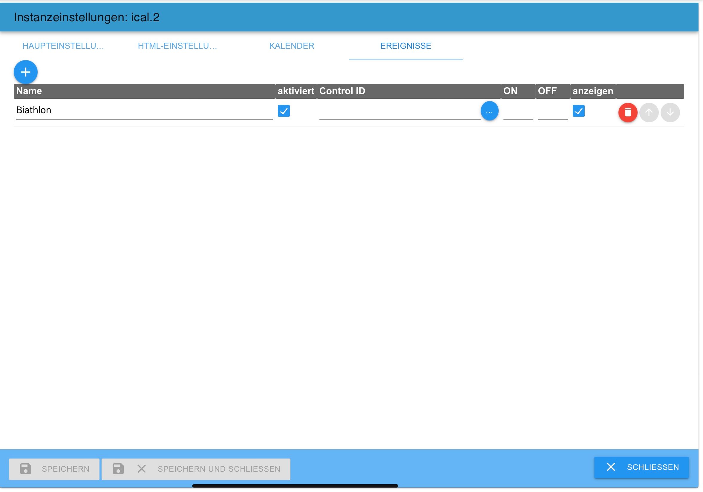Move Biathlon row up with arrow

(x=649, y=112)
